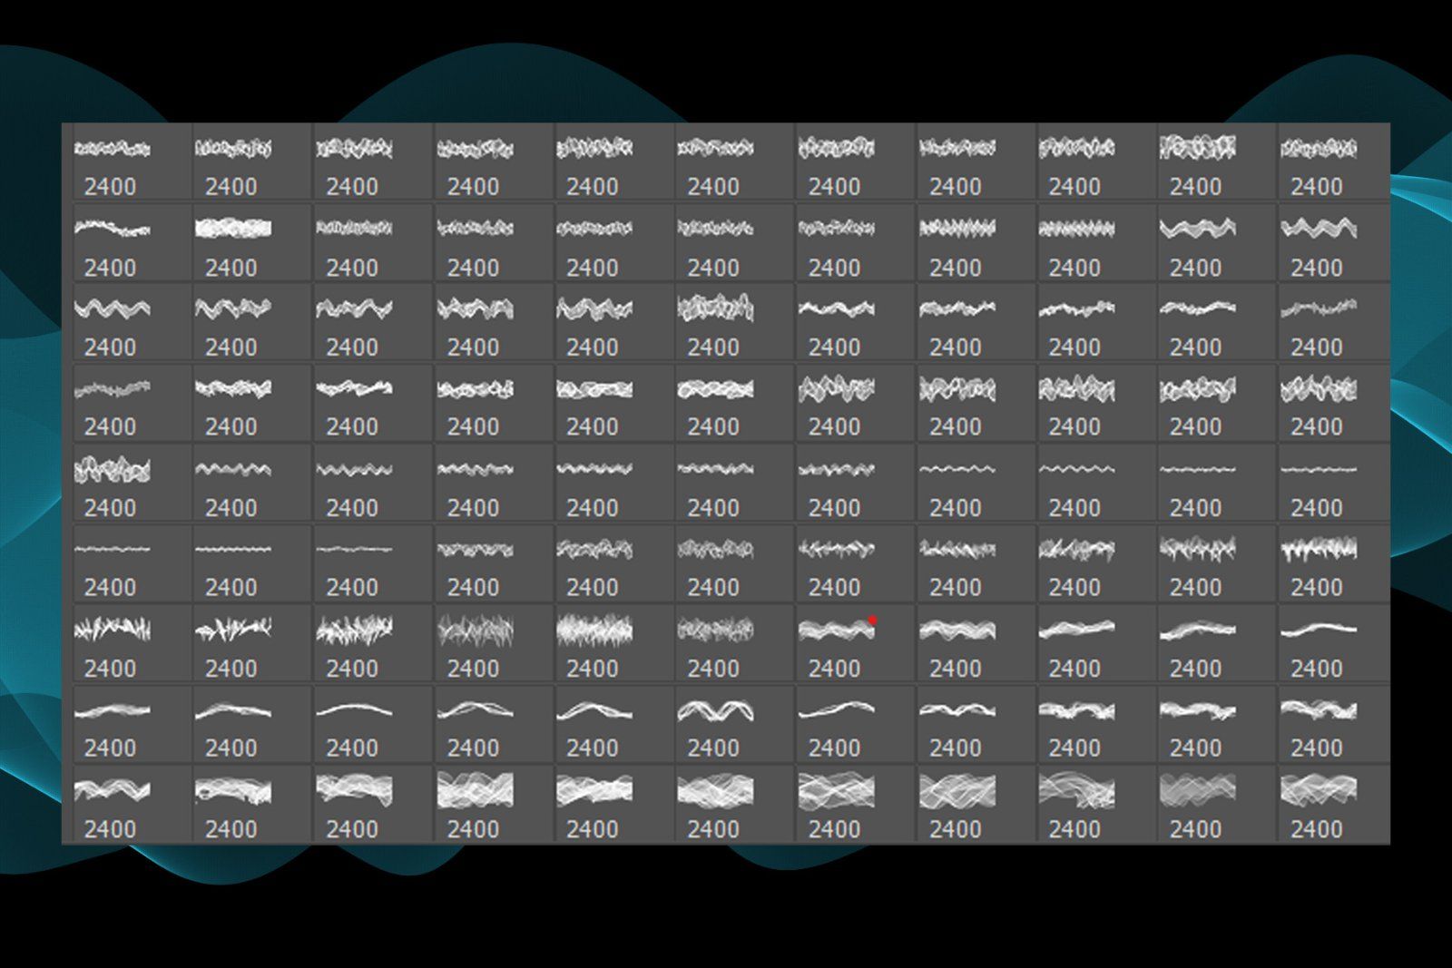The width and height of the screenshot is (1452, 968).
Task: Select the large zigzag wave brush at row three start
Action: pos(132,308)
